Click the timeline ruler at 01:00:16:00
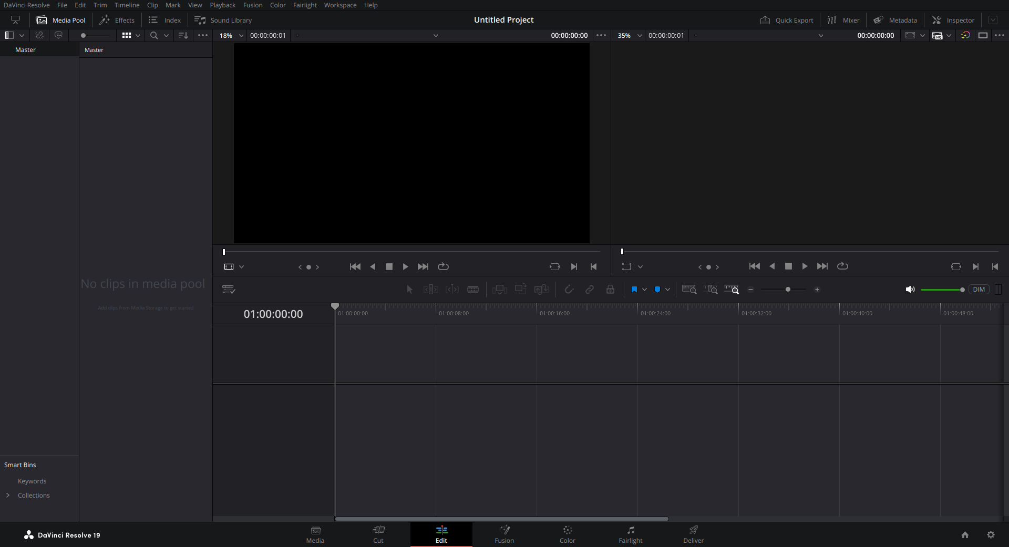Viewport: 1009px width, 547px height. (554, 313)
